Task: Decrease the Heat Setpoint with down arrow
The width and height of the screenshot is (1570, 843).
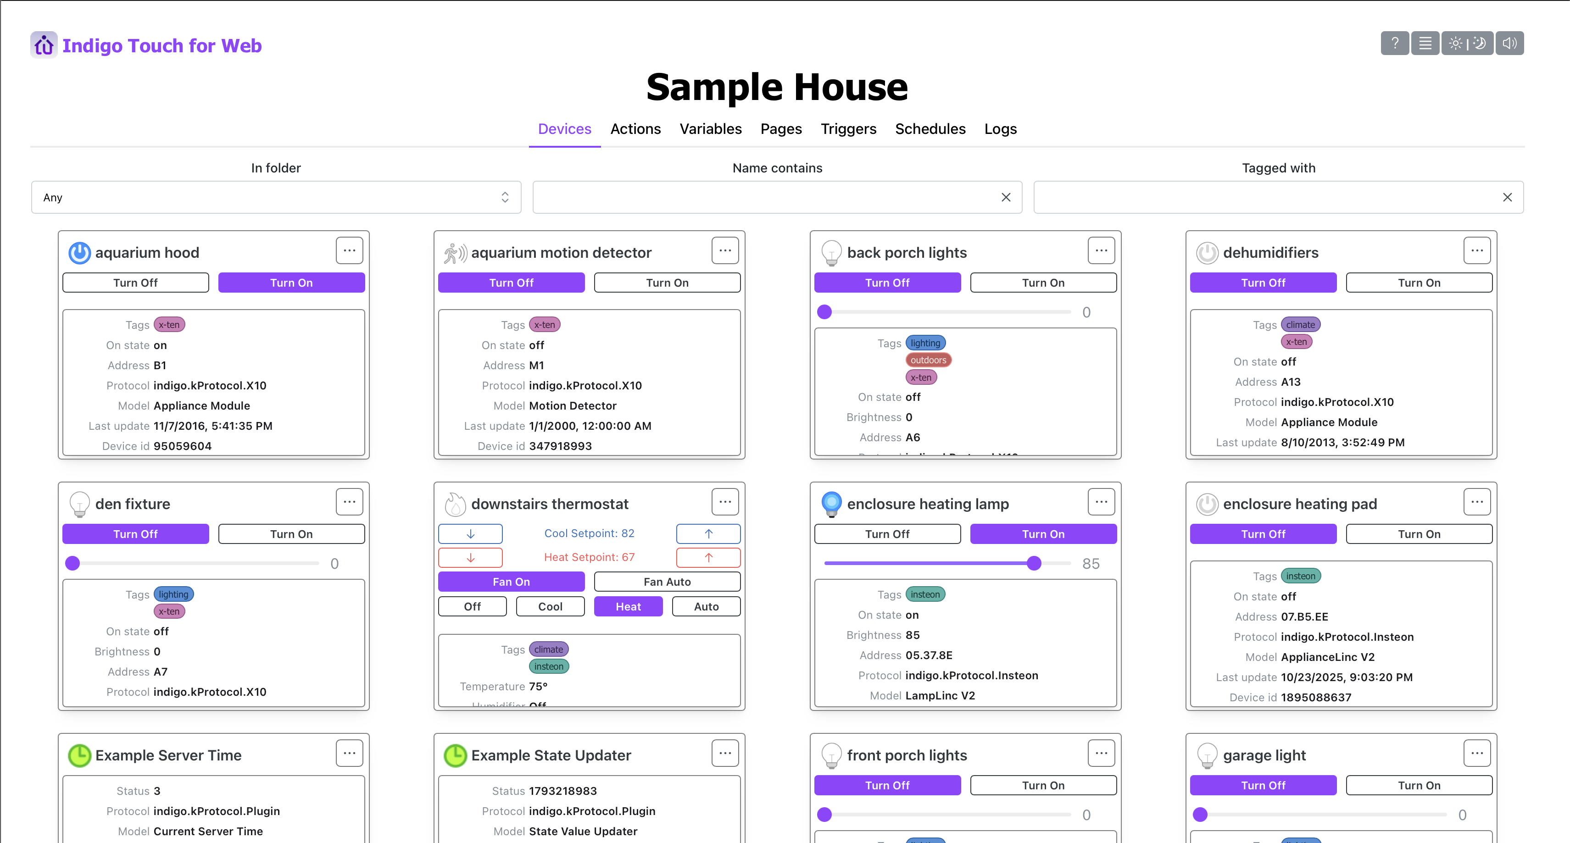Action: tap(471, 557)
